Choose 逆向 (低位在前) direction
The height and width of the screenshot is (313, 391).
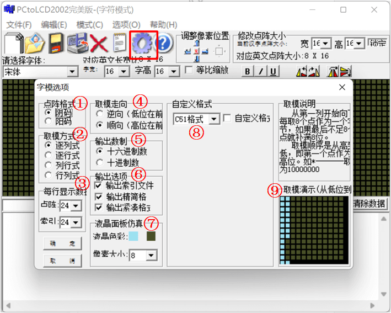pos(100,114)
